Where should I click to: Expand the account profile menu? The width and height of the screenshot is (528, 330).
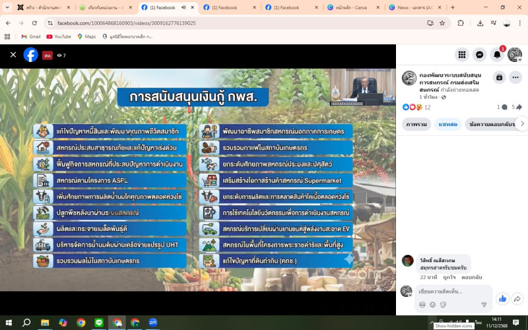pyautogui.click(x=515, y=55)
